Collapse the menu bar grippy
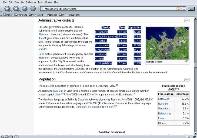 (1, 2)
